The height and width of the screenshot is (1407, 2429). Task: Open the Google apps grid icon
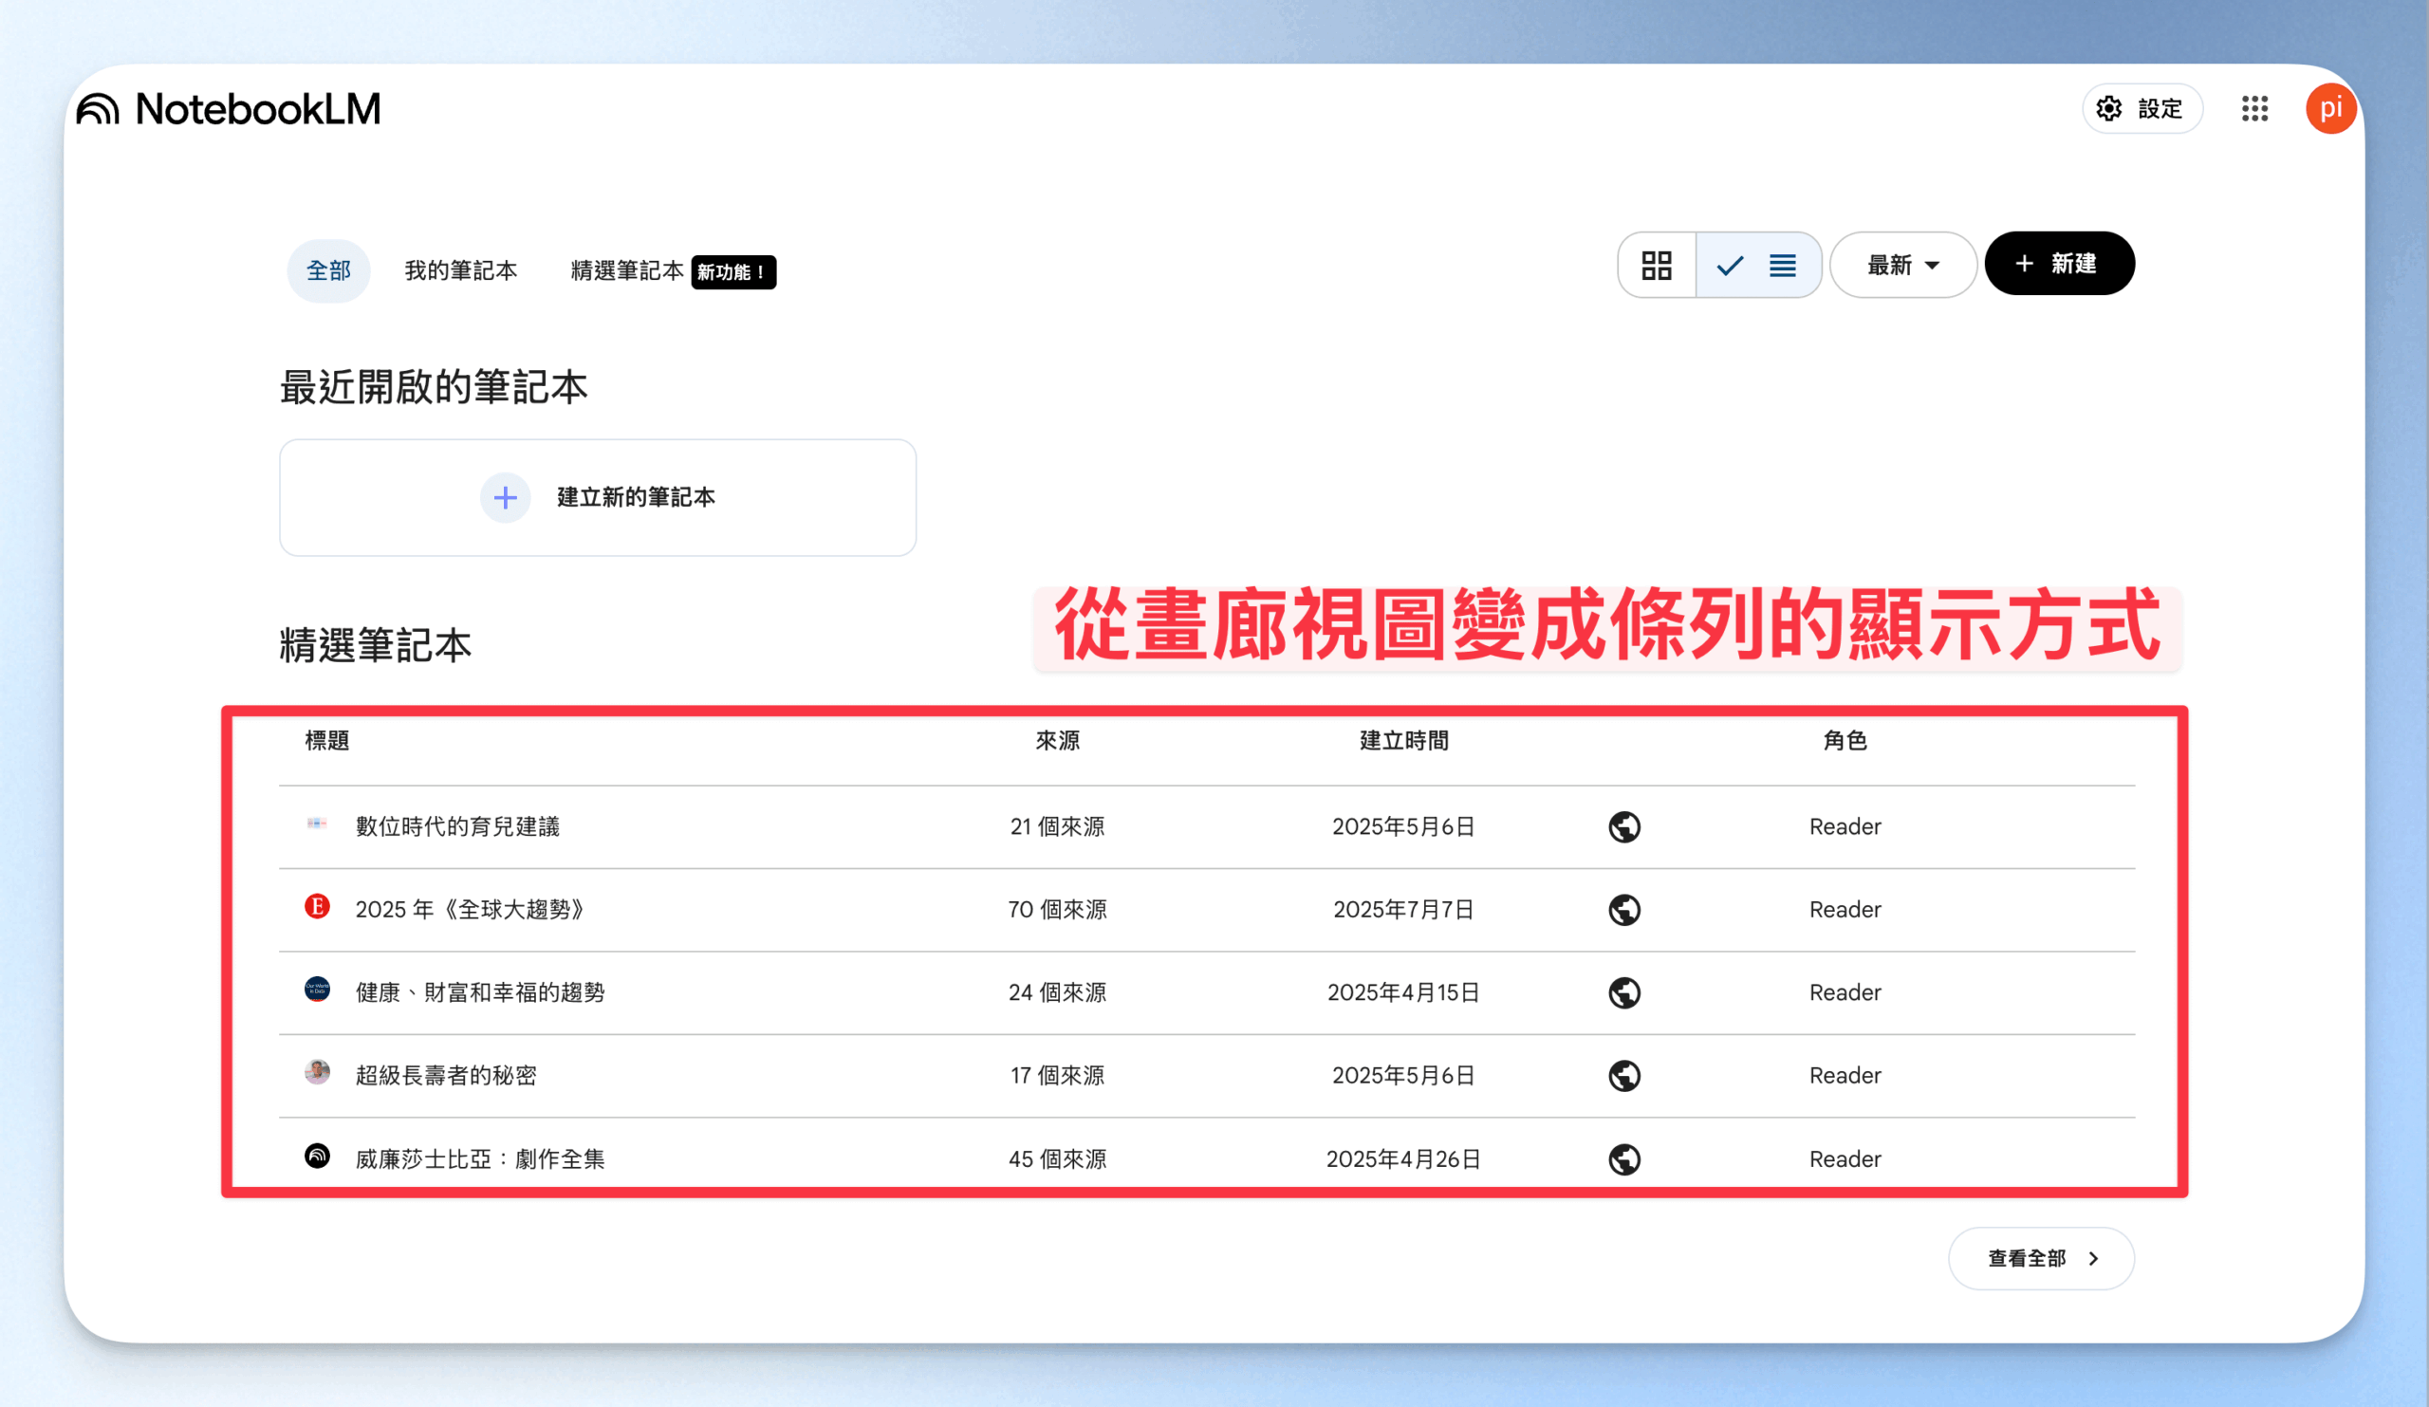click(2254, 109)
